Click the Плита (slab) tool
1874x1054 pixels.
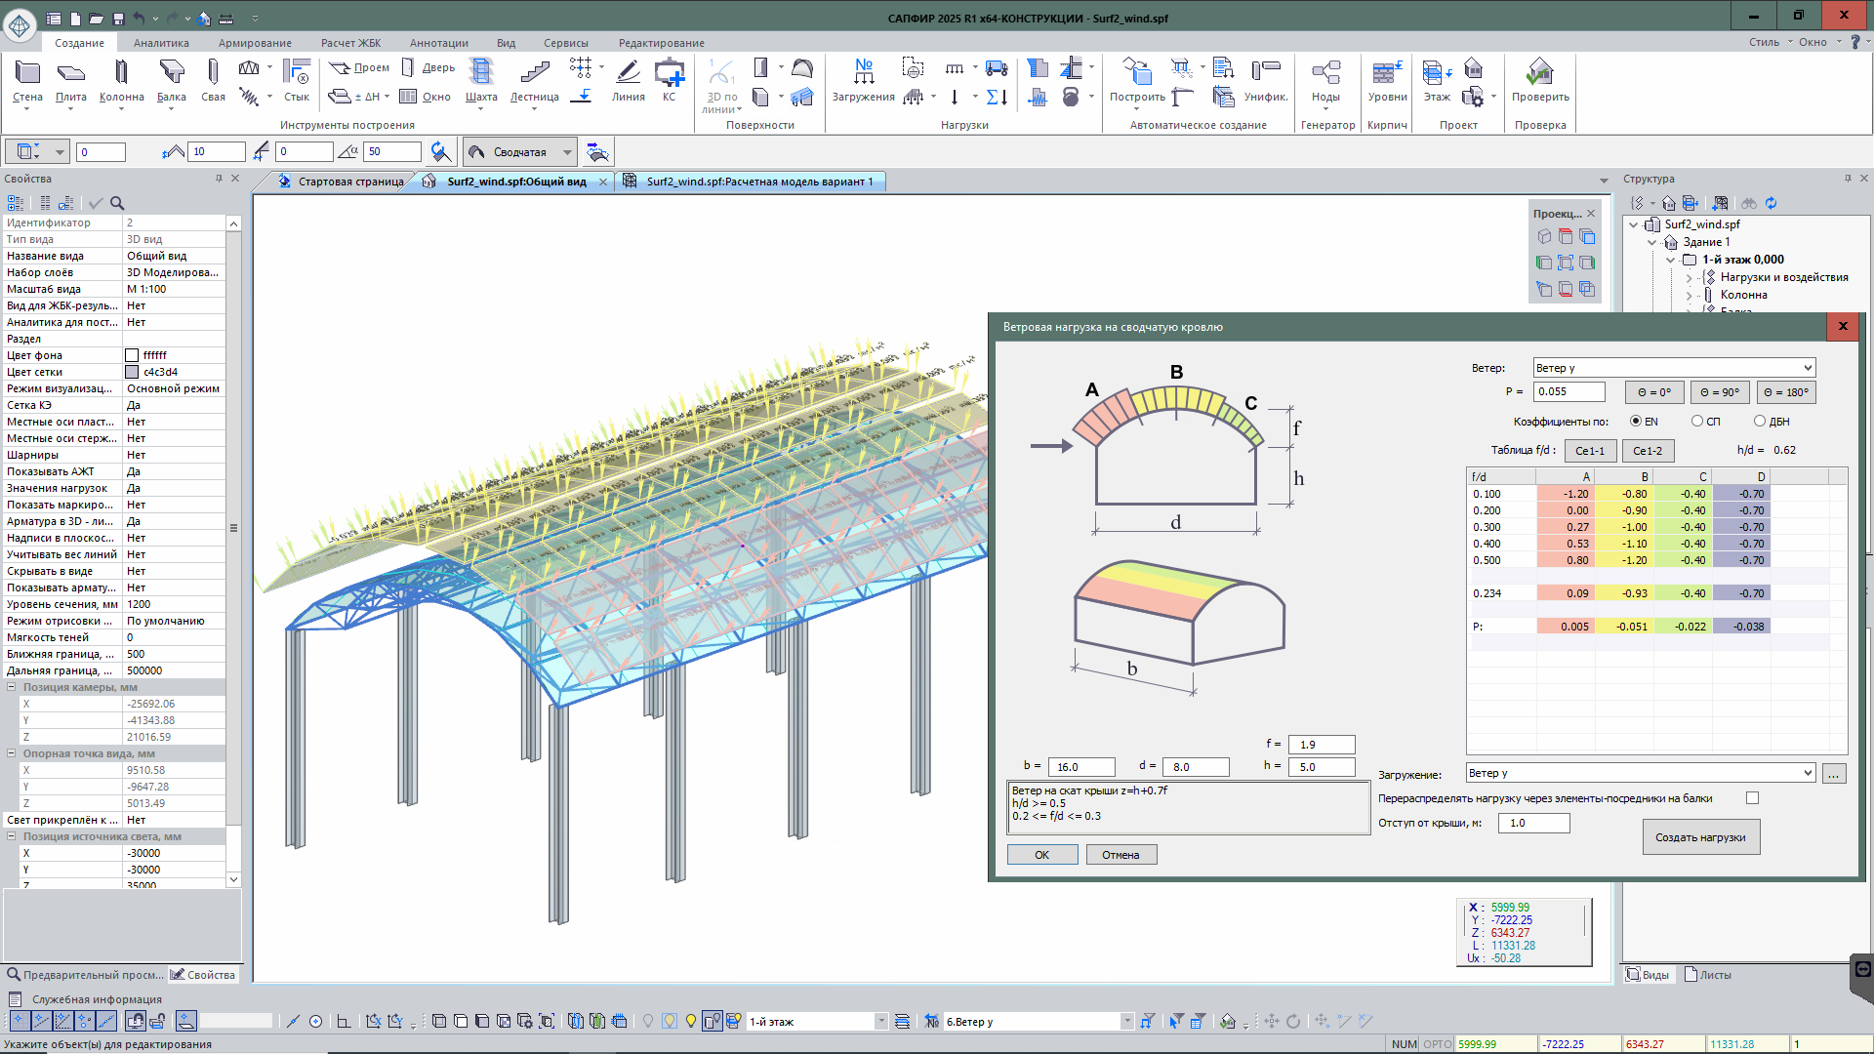(71, 79)
